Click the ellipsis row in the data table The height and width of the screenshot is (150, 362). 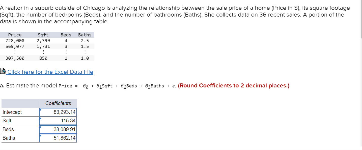coord(15,52)
